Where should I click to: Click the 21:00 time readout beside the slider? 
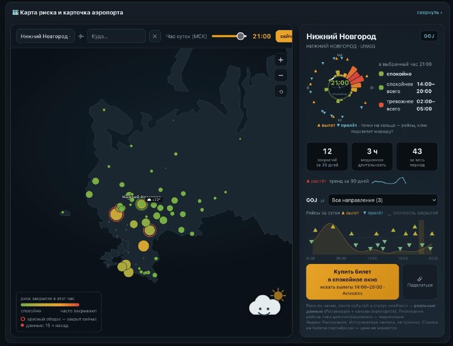coord(262,36)
